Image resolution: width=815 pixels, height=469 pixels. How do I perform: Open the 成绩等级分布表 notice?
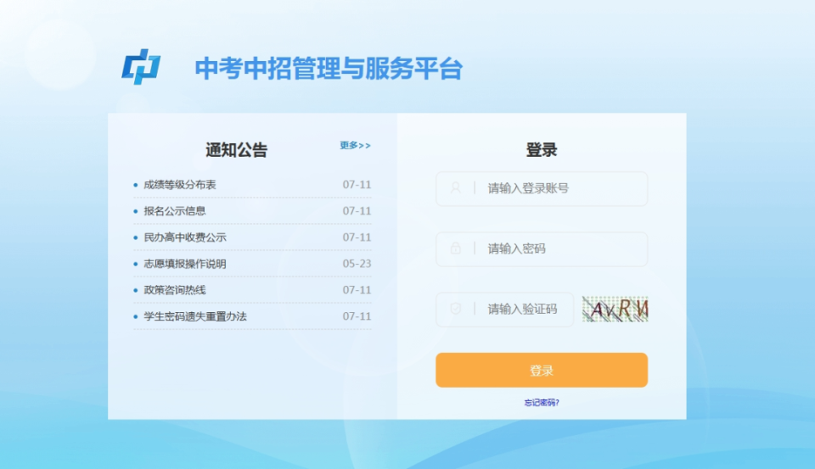[x=180, y=184]
